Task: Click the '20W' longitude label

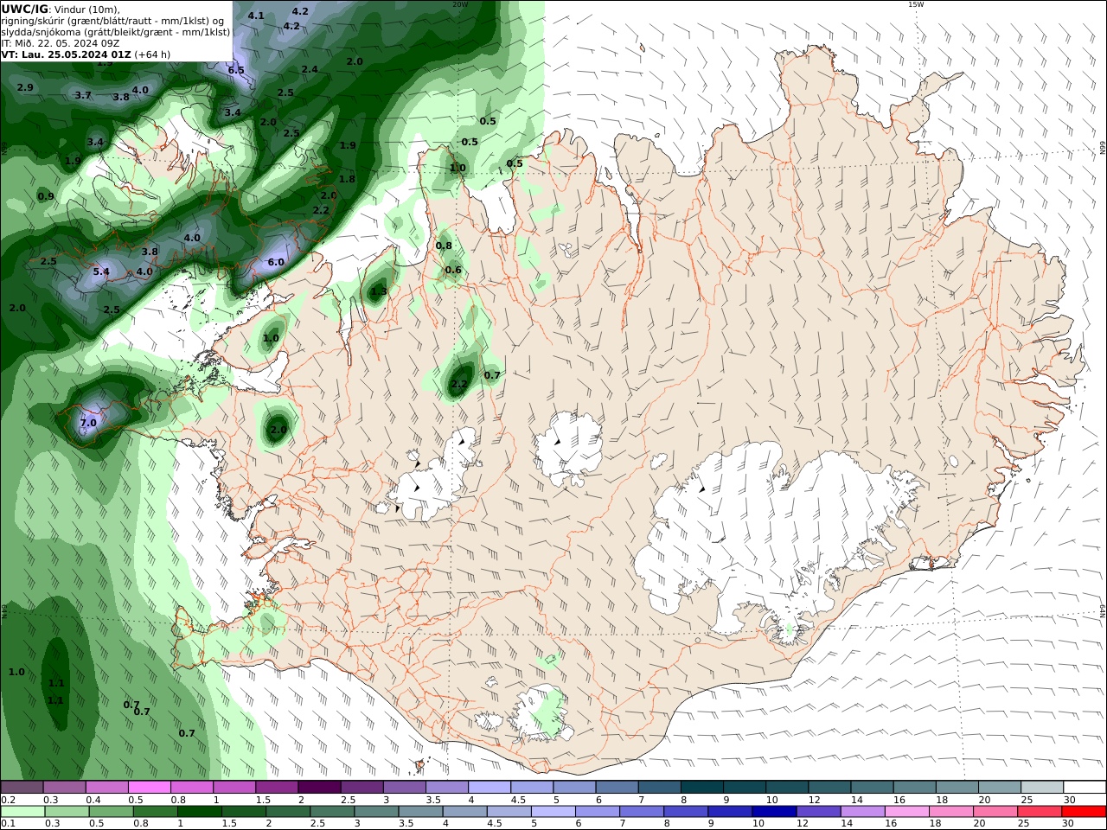Action: (x=460, y=4)
